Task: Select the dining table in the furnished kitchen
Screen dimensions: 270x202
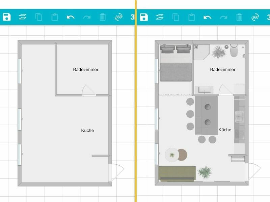Action: tap(206, 115)
